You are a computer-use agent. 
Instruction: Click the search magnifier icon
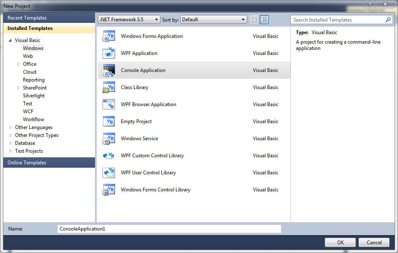coord(388,20)
